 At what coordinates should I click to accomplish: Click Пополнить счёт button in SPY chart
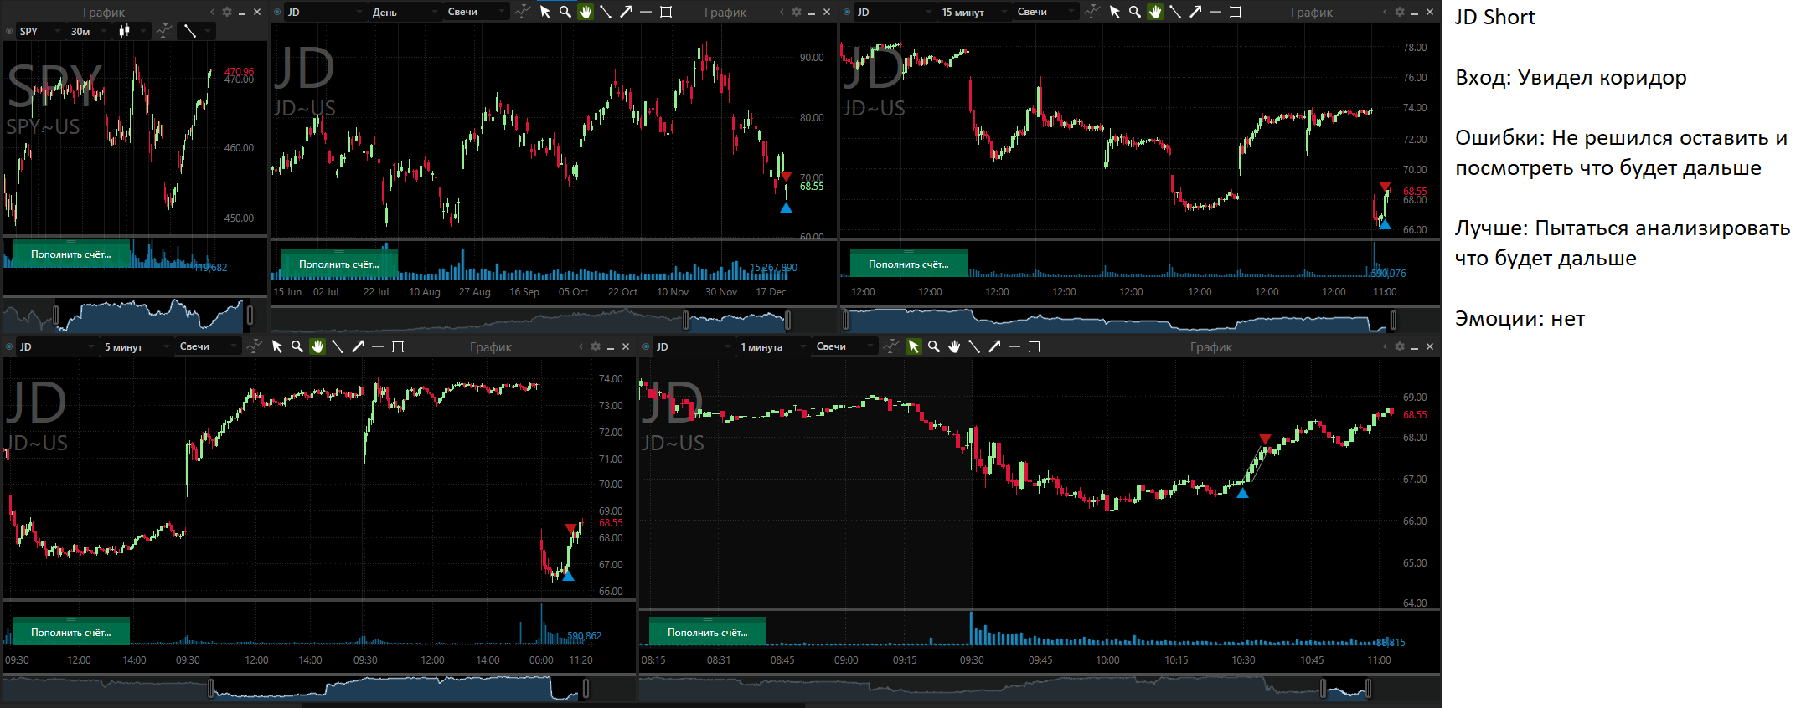71,254
